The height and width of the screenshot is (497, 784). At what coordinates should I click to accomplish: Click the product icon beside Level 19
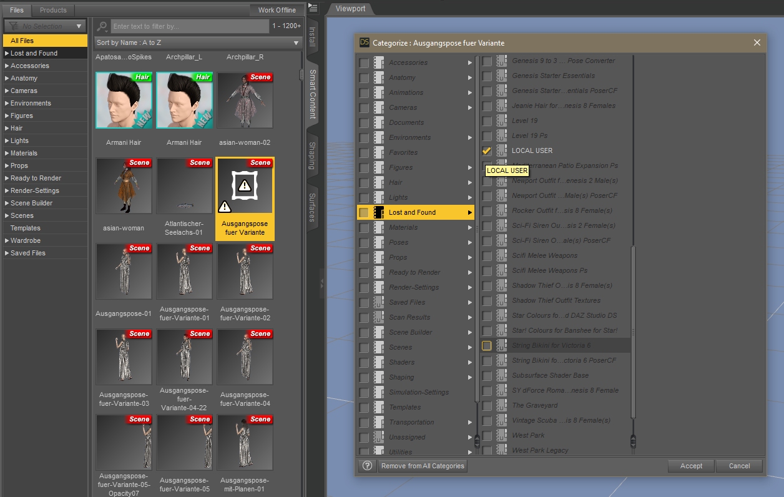tap(502, 121)
